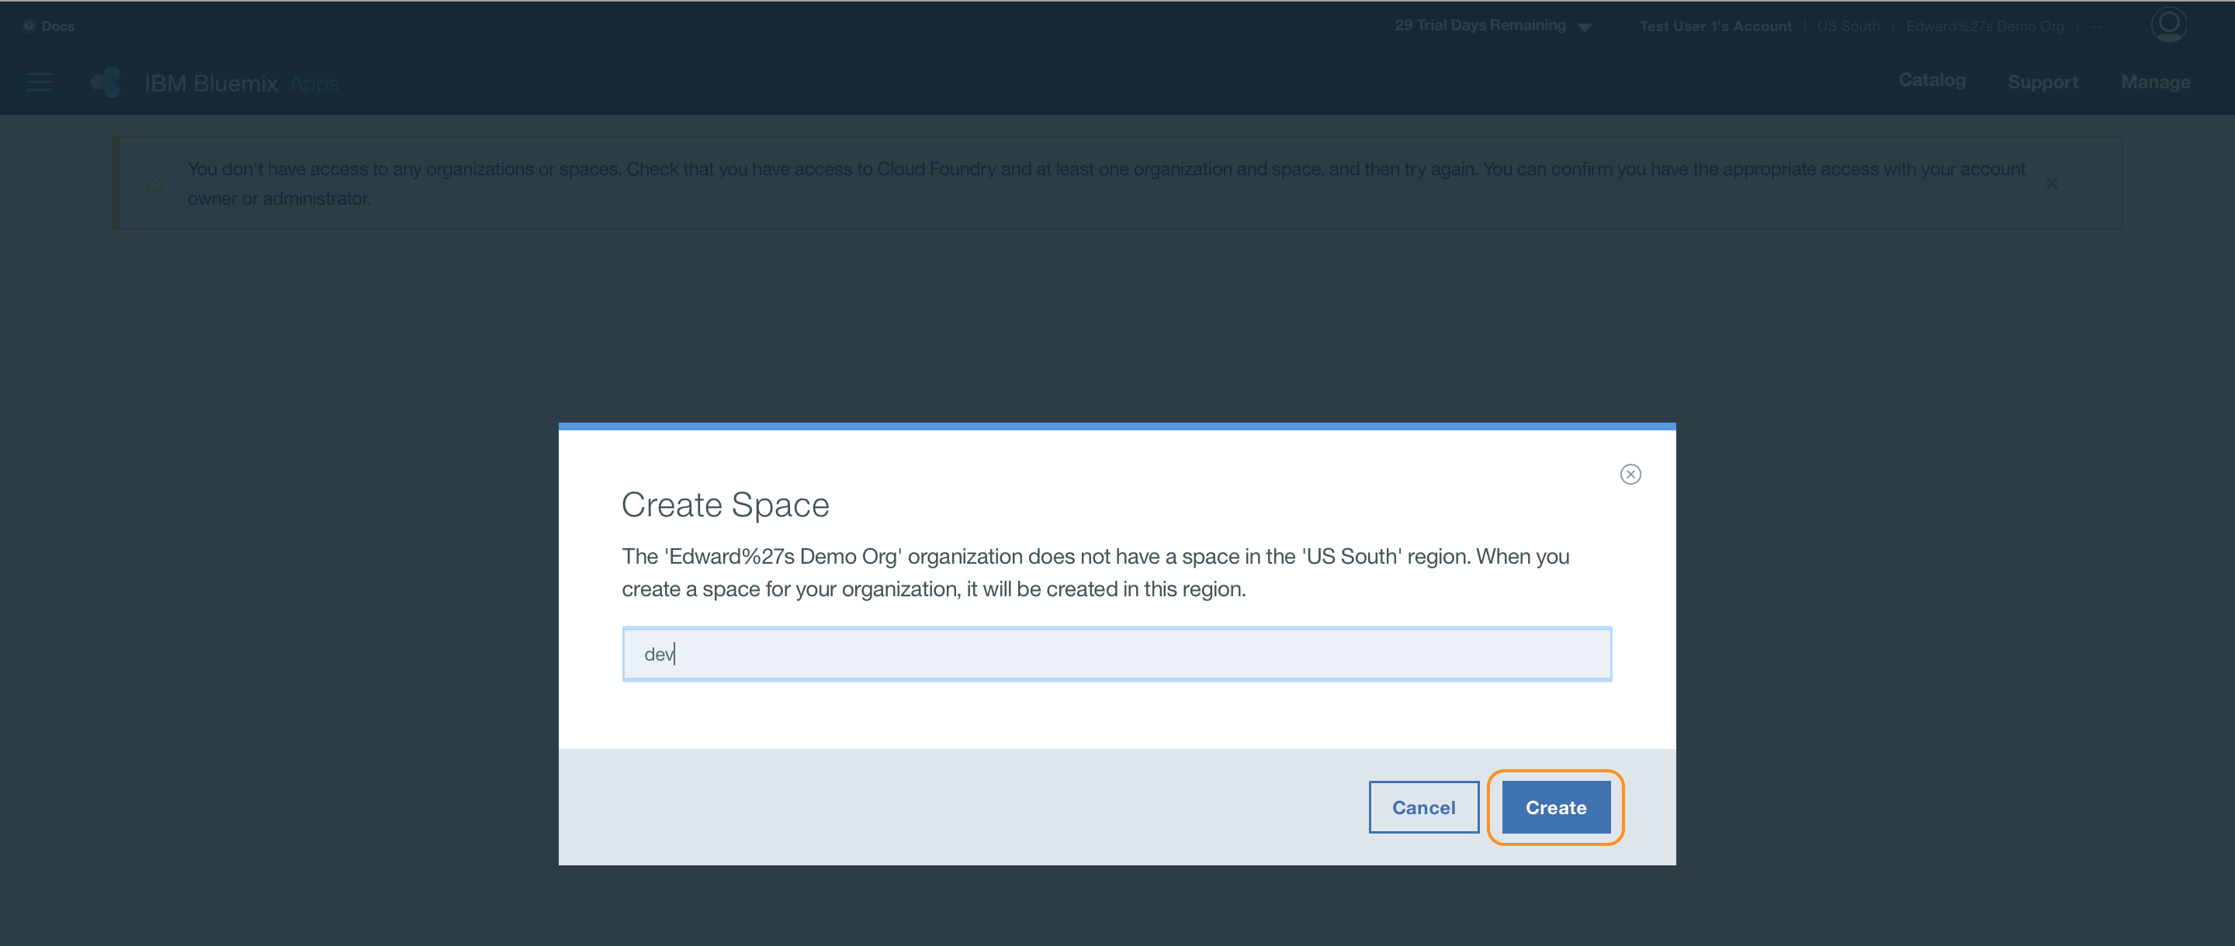Click the space name input field
The height and width of the screenshot is (946, 2235).
tap(1116, 654)
